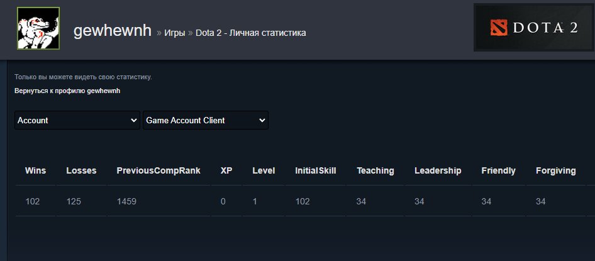The image size is (595, 261).
Task: Click Вернуться к профилю gewhewnh link
Action: (x=67, y=91)
